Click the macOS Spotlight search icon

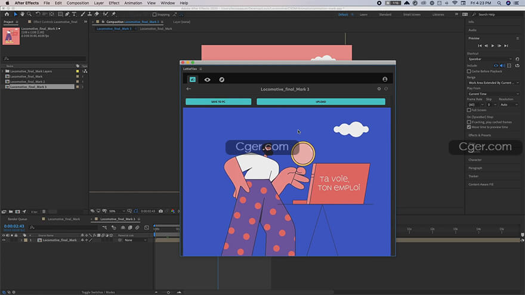pyautogui.click(x=499, y=3)
